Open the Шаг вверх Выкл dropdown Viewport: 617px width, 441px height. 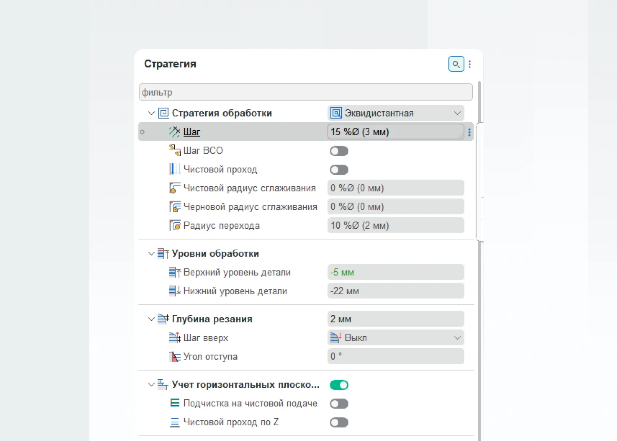point(396,338)
